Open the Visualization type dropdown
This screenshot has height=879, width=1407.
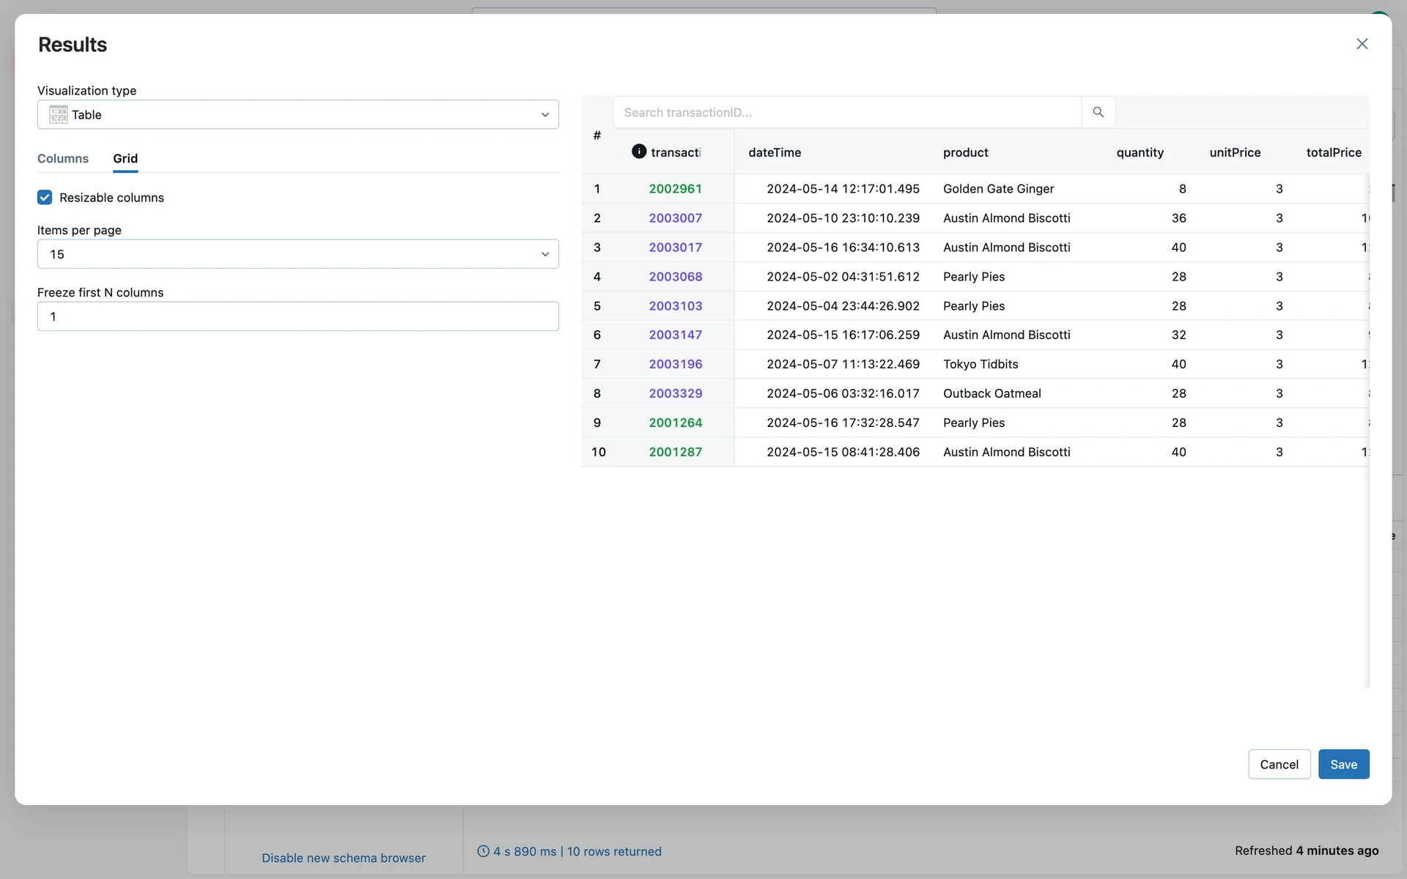pos(298,114)
